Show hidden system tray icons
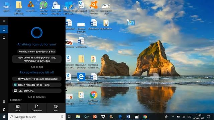The image size is (214, 120). 173,117
